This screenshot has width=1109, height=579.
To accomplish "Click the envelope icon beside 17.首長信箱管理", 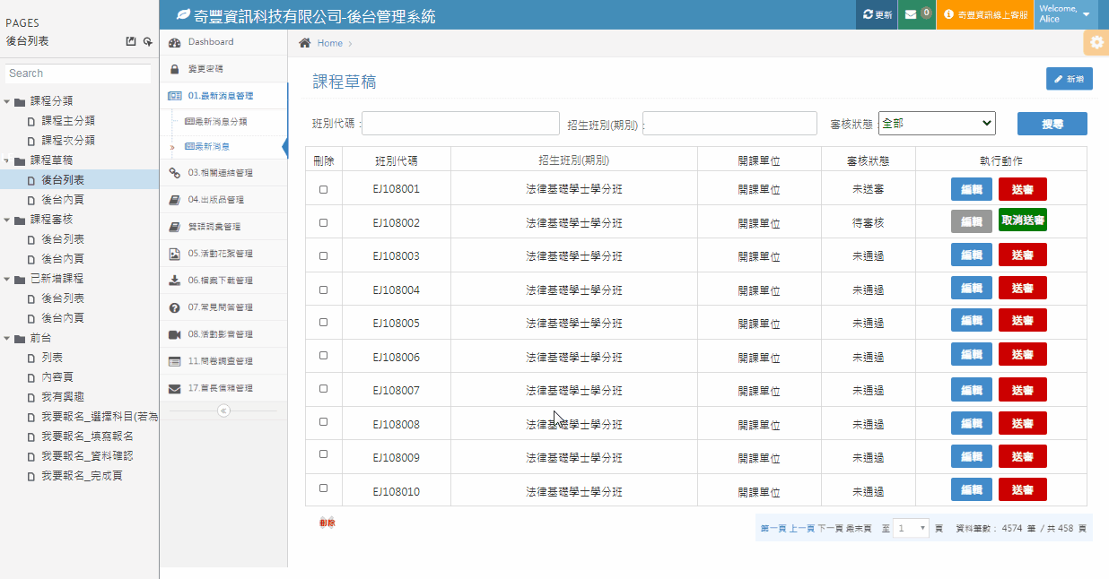I will coord(175,388).
